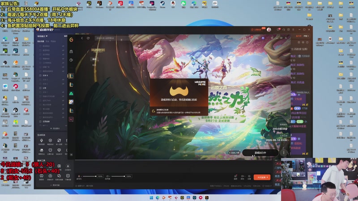Open the cartoon character game icon in WeGame
The image size is (358, 201).
[x=71, y=102]
